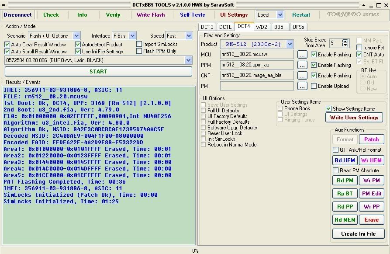Select the DCT4 tab
Viewport: 390px width, 254px height.
point(244,26)
